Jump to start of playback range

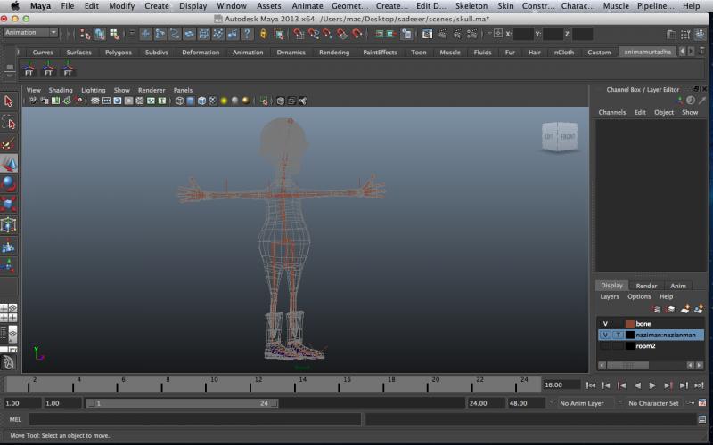(590, 385)
